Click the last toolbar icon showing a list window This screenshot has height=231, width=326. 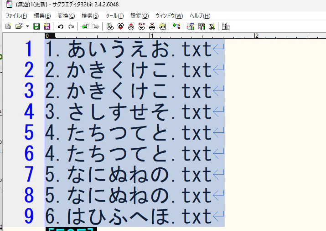click(226, 26)
